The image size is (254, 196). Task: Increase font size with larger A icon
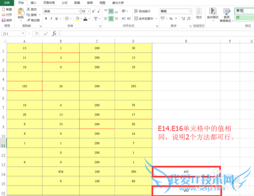tap(93, 11)
